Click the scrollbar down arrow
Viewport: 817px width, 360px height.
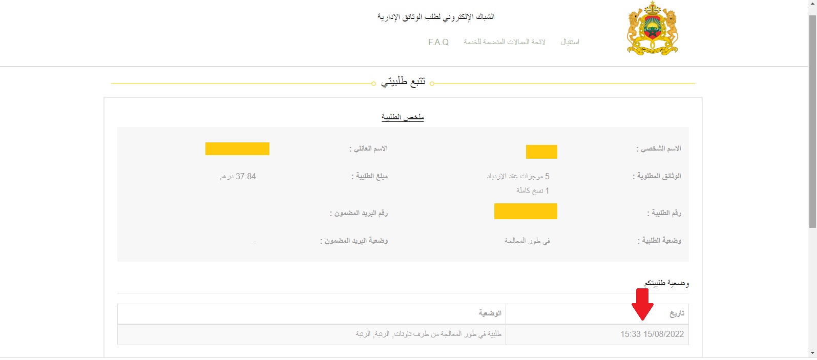pos(812,353)
